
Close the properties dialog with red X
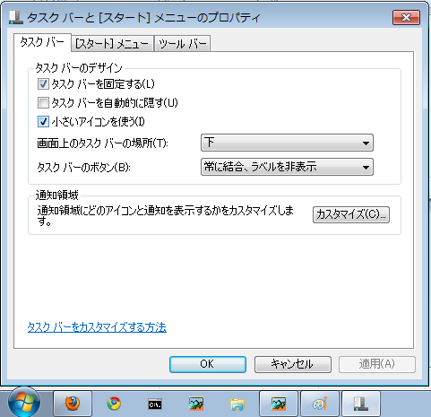(406, 17)
